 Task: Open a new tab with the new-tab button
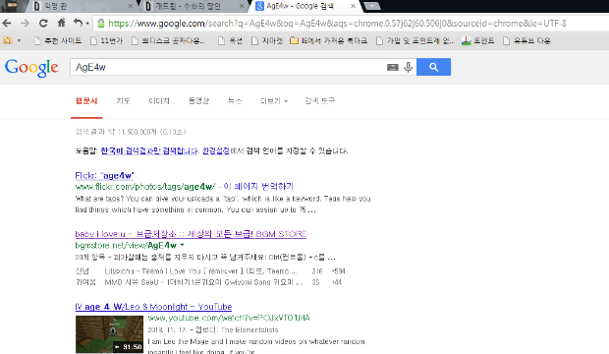[371, 6]
